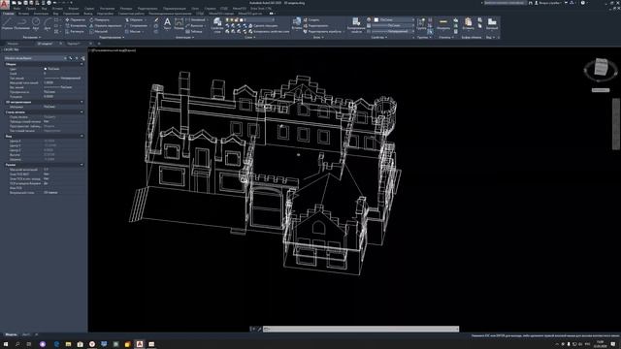Screen dimensions: 621x349
Task: Choose the Leader (Выноска) annotation tool
Action: click(194, 26)
